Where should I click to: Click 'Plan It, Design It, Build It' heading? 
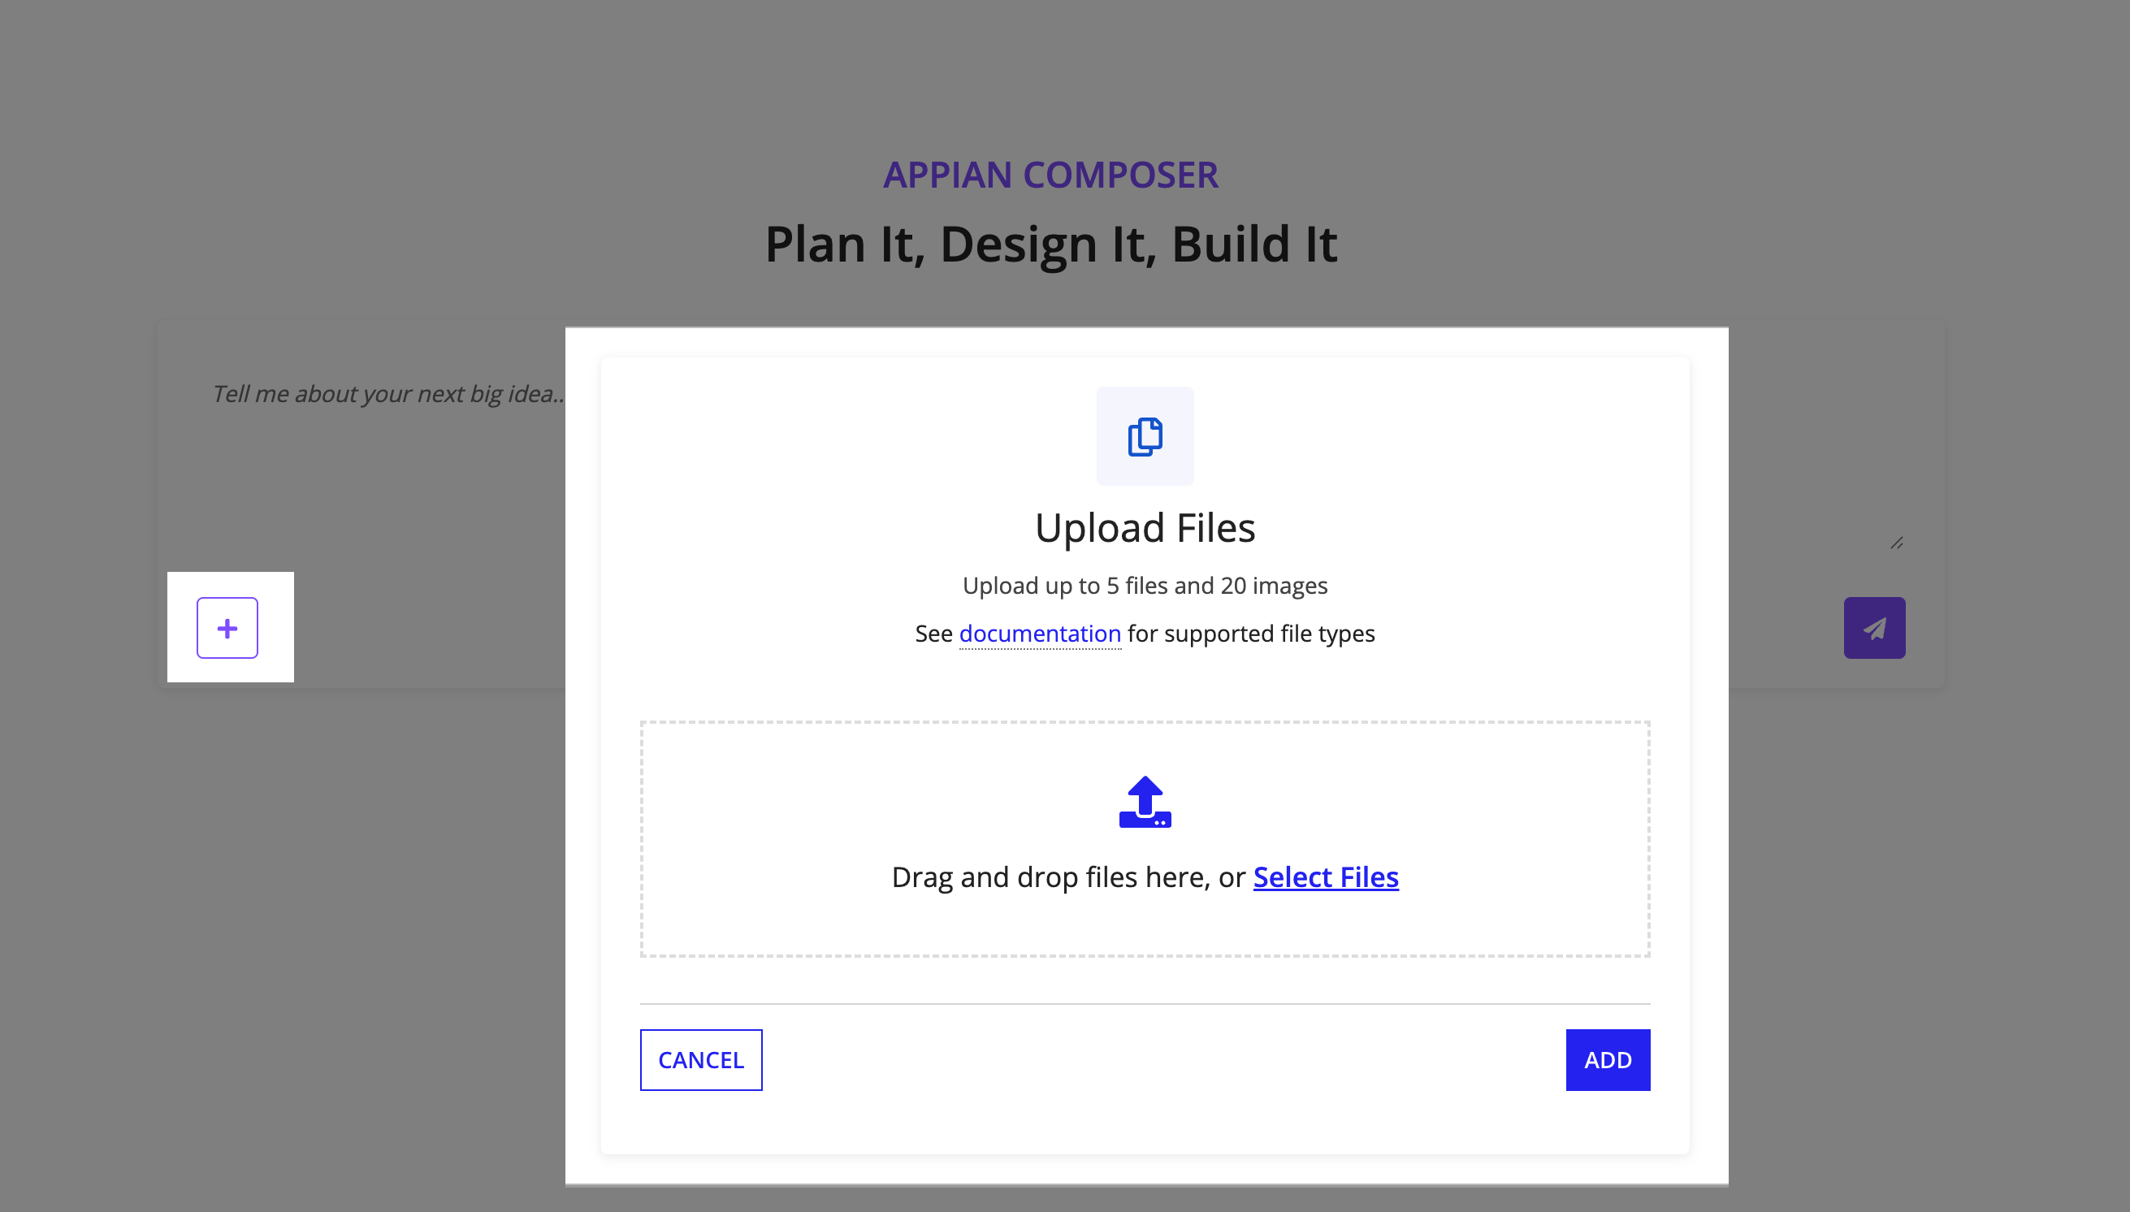[1050, 244]
